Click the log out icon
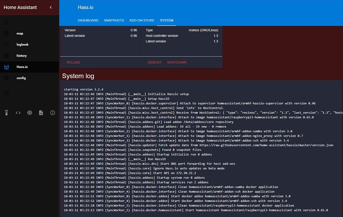Viewport: 343px width, 217px height. (6, 93)
